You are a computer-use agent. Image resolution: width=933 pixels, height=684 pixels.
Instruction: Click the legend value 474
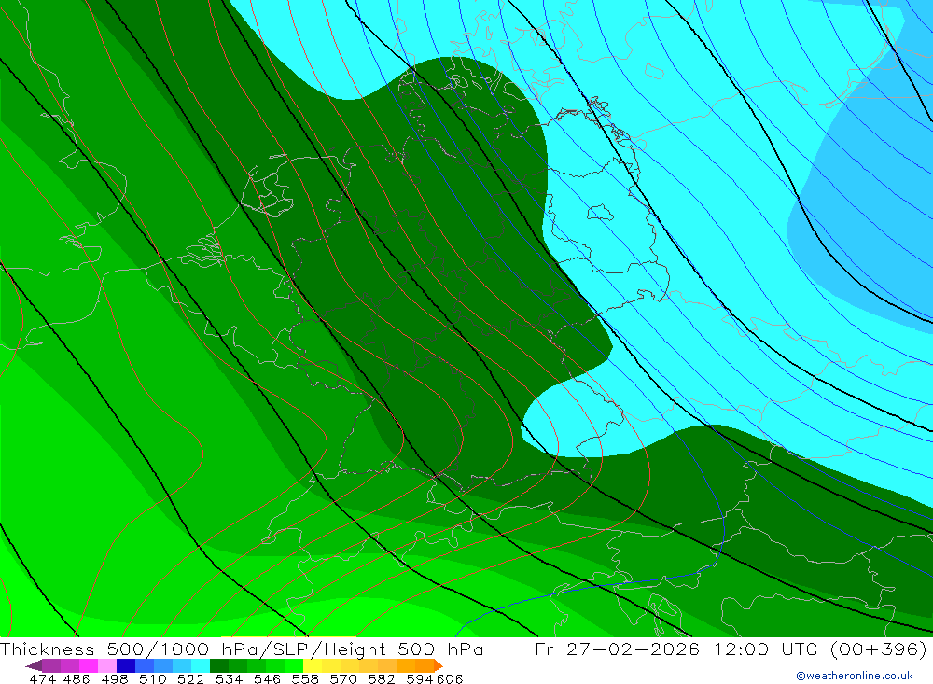point(43,678)
